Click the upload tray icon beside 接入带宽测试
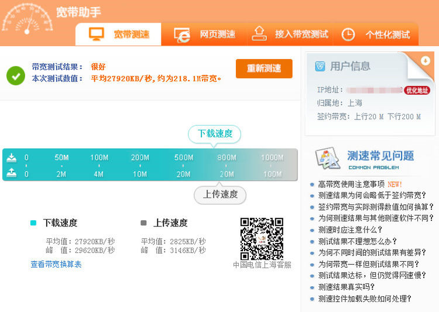 point(259,33)
